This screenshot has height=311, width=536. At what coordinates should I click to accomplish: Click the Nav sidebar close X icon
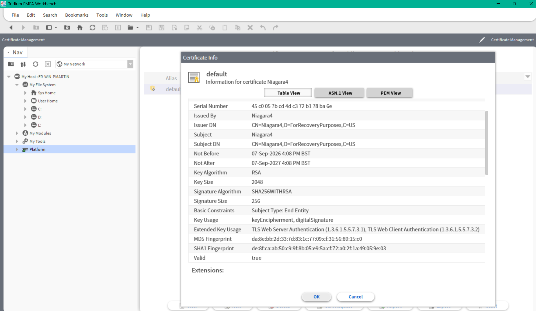[48, 64]
